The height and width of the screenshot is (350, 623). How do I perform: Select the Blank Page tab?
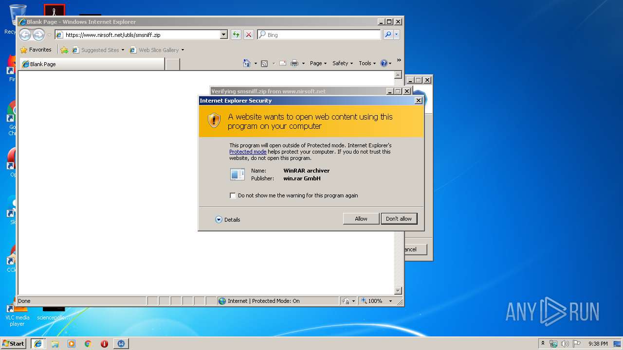92,64
